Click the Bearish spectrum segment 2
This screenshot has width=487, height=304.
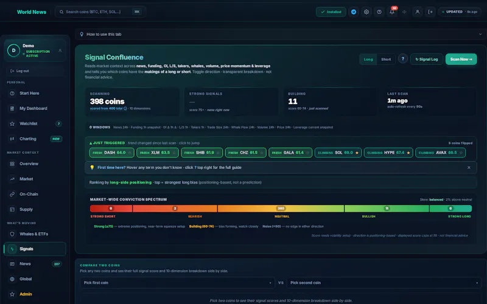pos(175,209)
